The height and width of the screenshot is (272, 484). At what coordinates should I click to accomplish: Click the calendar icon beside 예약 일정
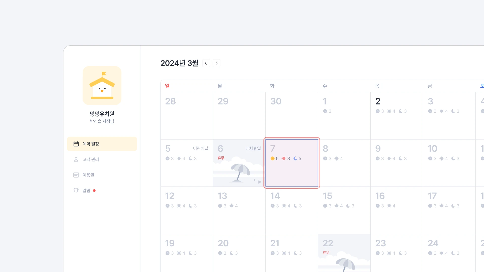[x=76, y=144]
